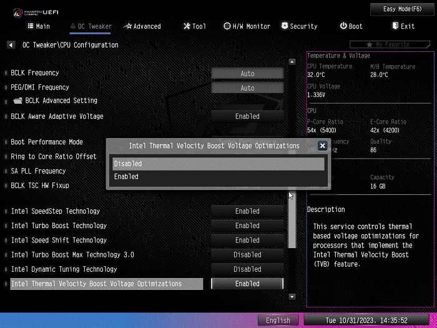The image size is (437, 328).
Task: Open BCLK Frequency Auto value
Action: click(247, 74)
